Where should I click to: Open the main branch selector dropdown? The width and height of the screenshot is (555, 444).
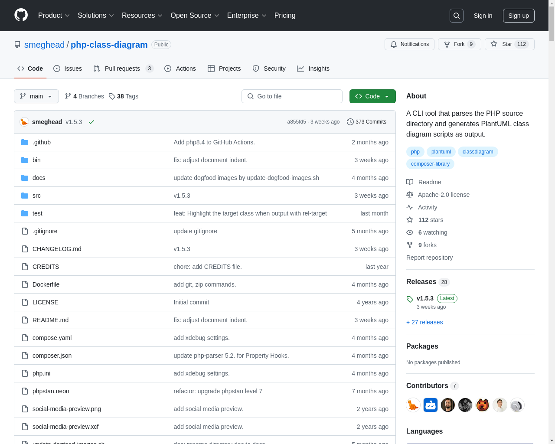click(x=36, y=96)
